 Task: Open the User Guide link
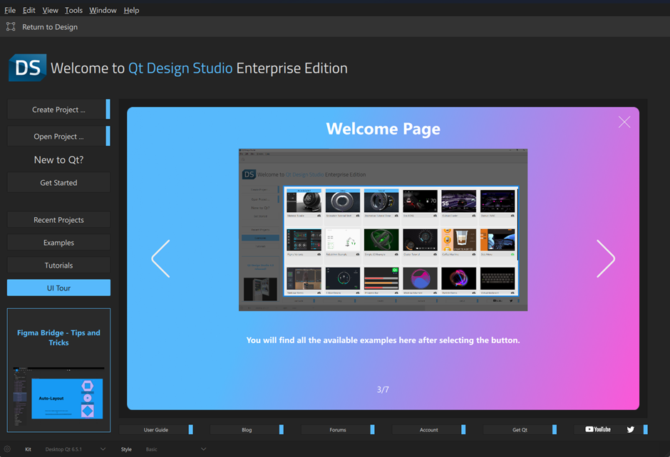[156, 430]
